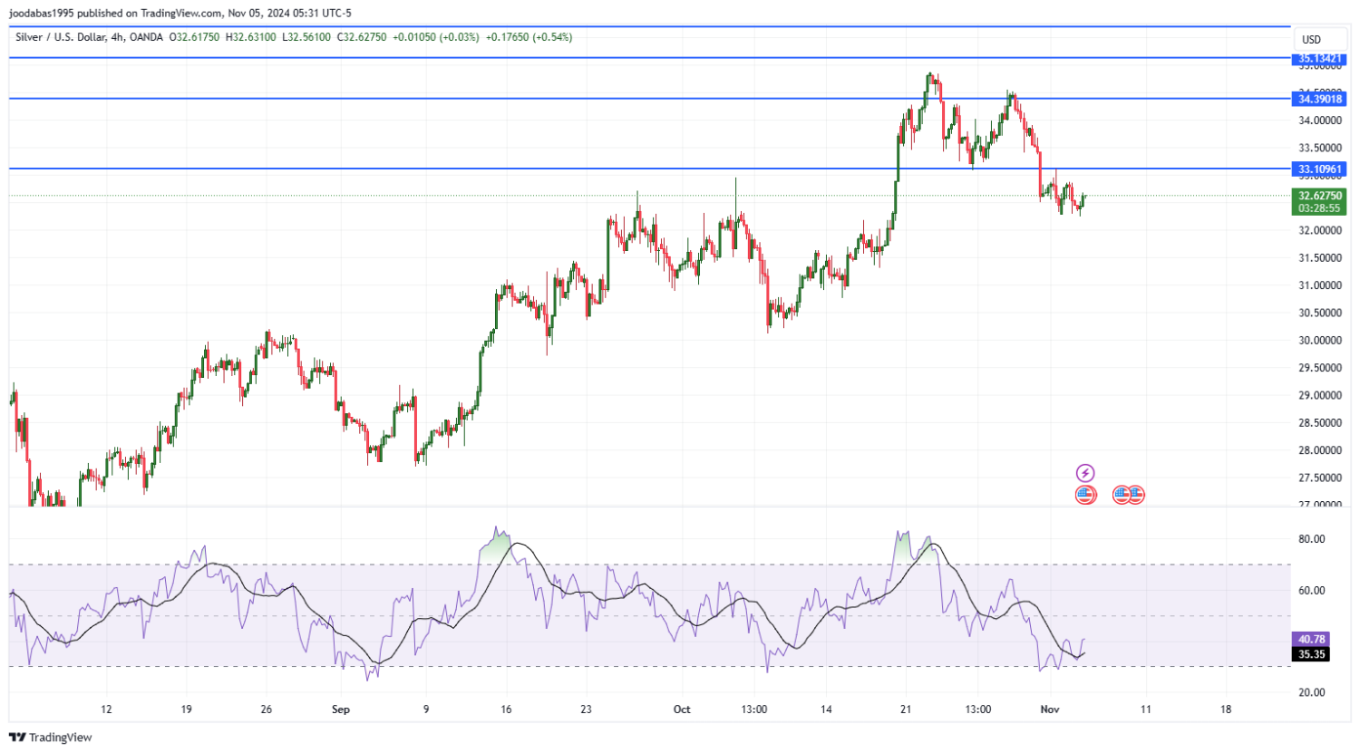Click the "16" date label on the time axis

(x=506, y=710)
